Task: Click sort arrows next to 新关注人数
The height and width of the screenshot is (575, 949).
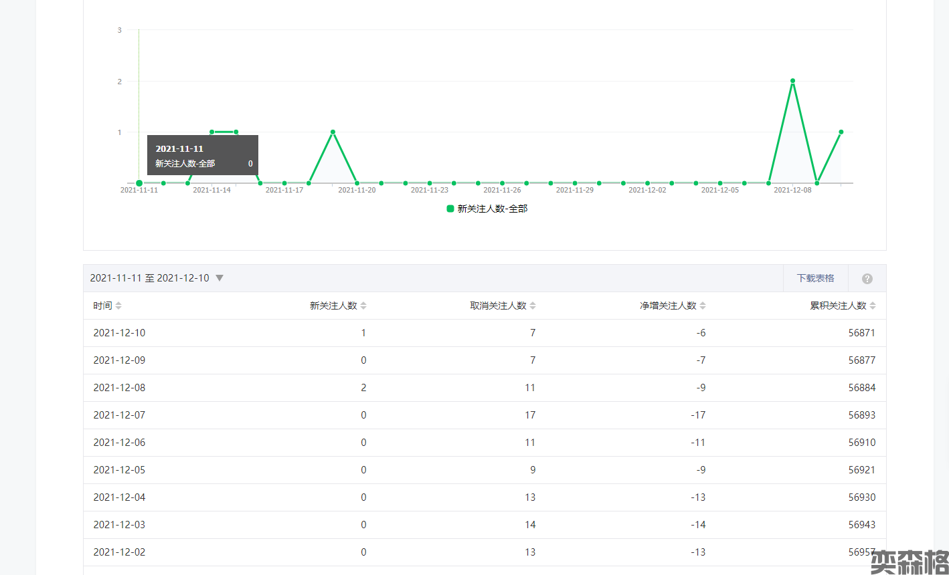Action: [x=363, y=306]
